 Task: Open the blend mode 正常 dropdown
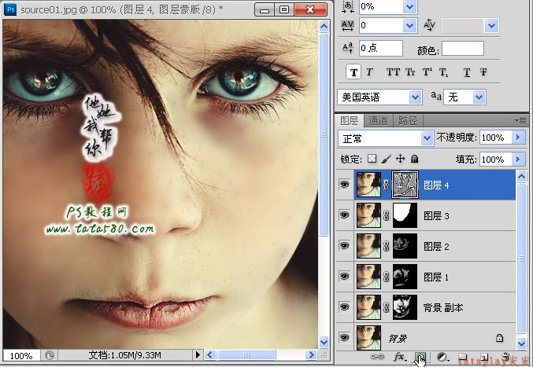[x=386, y=138]
